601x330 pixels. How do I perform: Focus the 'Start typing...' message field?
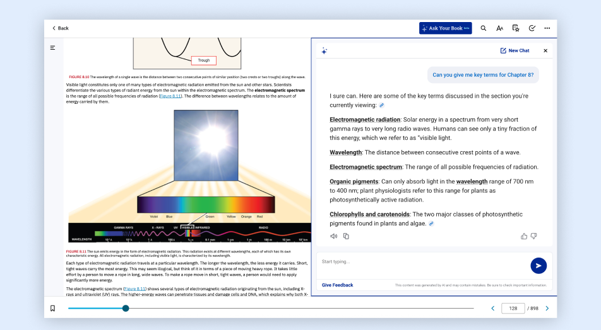(423, 261)
